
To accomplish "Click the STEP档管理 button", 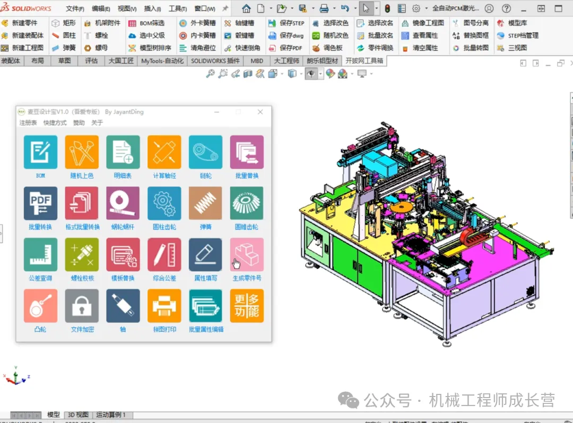I will (x=518, y=36).
